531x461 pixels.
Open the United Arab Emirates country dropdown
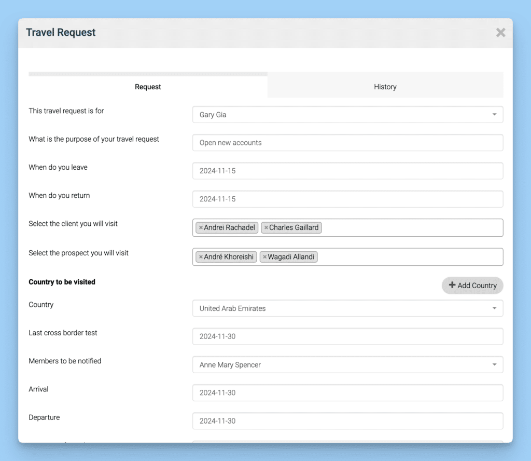tap(347, 308)
